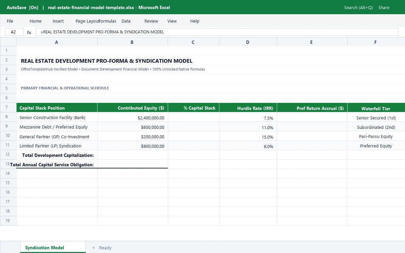405x253 pixels.
Task: Select Limited Partner (LP) Syndication cell
Action: [x=57, y=145]
